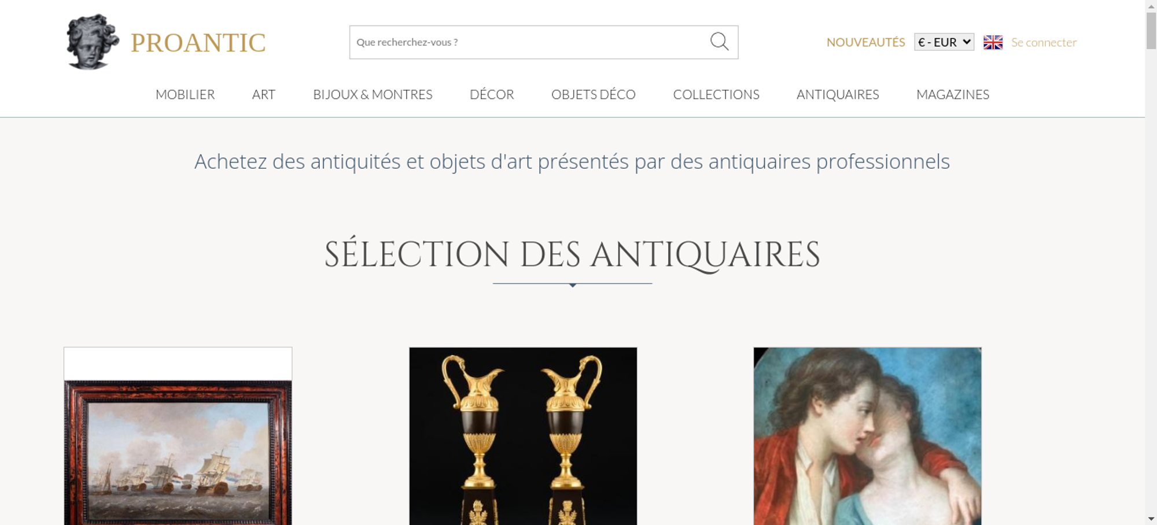Click the PROANTIC brand name text
The image size is (1157, 525).
point(198,43)
